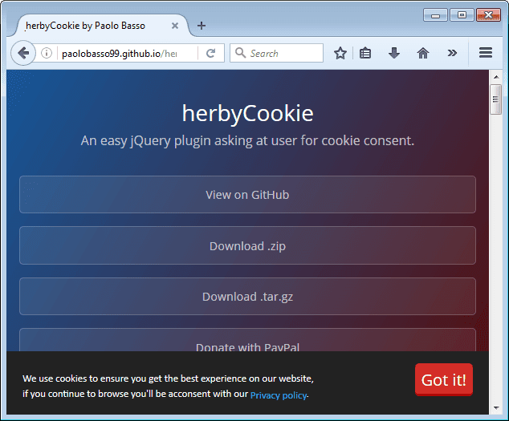Focus the Search box
This screenshot has width=509, height=421.
276,53
